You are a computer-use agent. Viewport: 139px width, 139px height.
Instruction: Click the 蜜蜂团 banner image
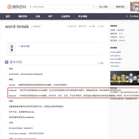pyautogui.click(x=125, y=78)
